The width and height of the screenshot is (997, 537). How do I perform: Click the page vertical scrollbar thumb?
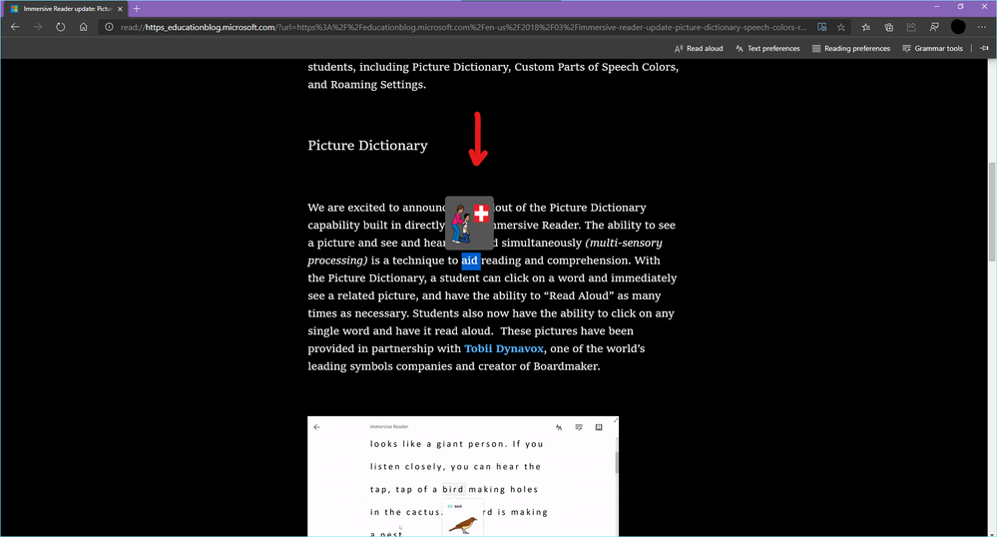coord(991,212)
